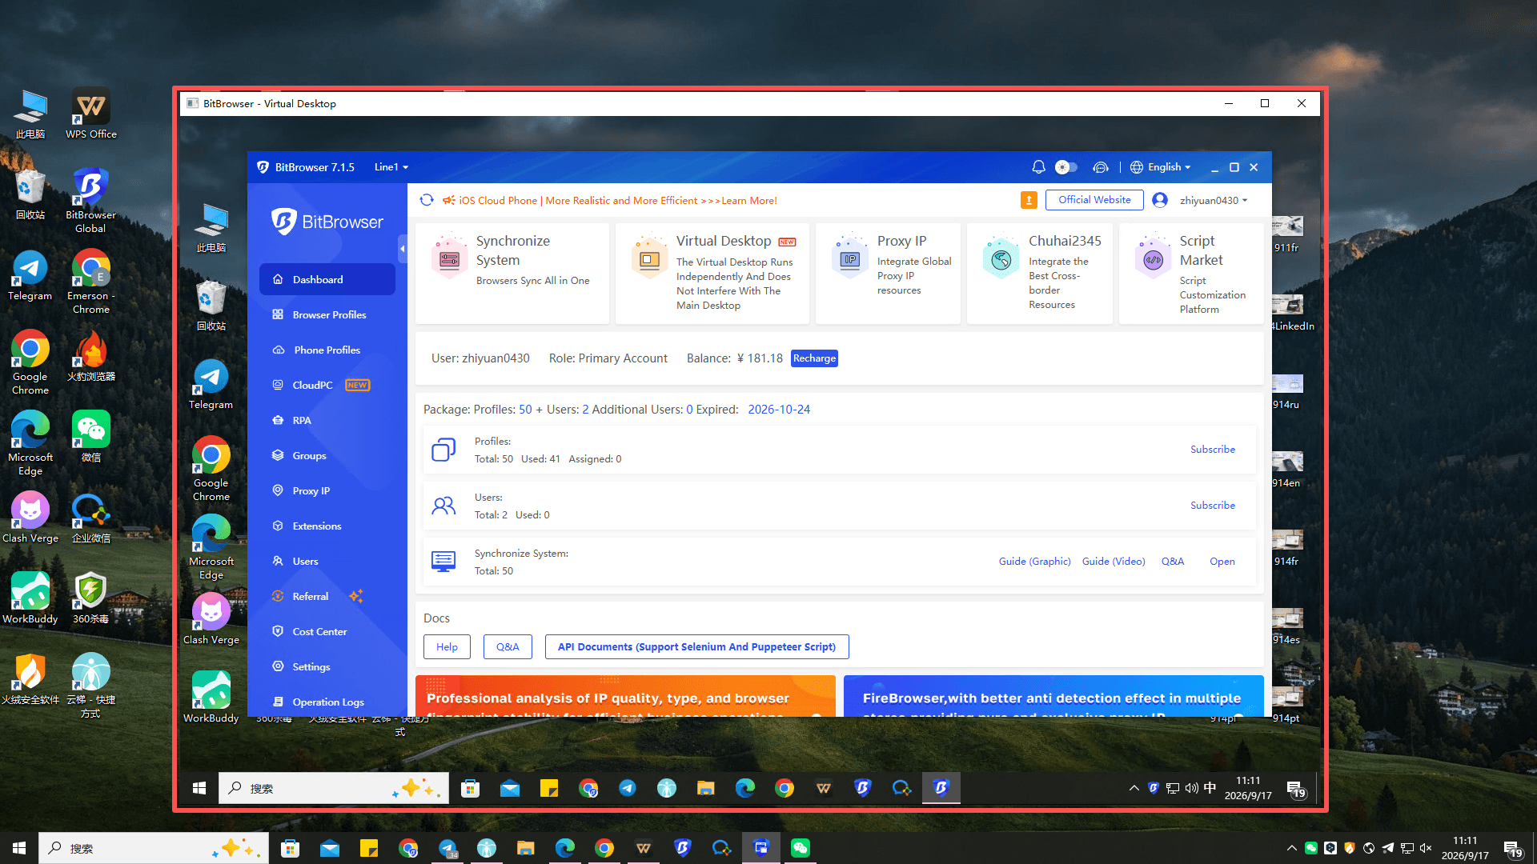This screenshot has height=864, width=1537.
Task: Click Q&A link in Synchronize System row
Action: point(1173,562)
